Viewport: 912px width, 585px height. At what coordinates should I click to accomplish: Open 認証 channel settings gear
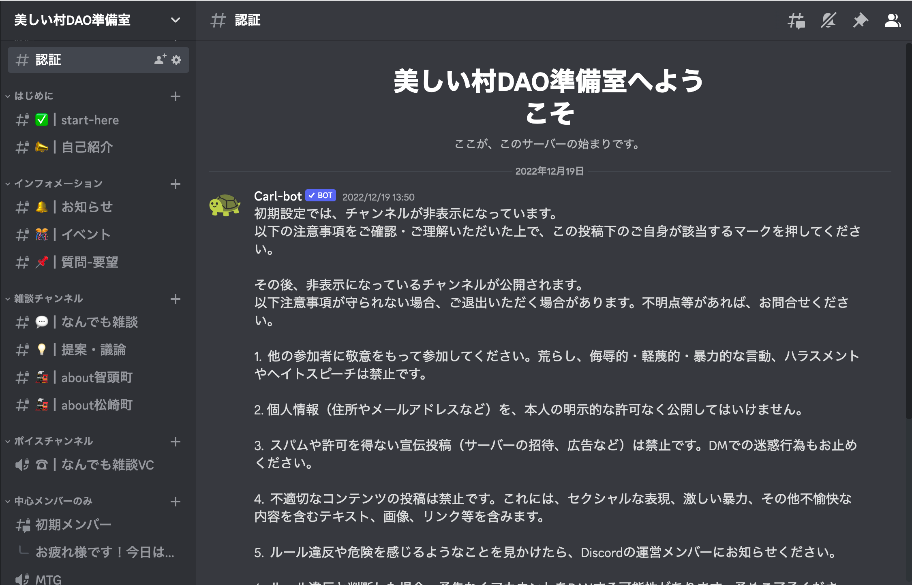(176, 60)
